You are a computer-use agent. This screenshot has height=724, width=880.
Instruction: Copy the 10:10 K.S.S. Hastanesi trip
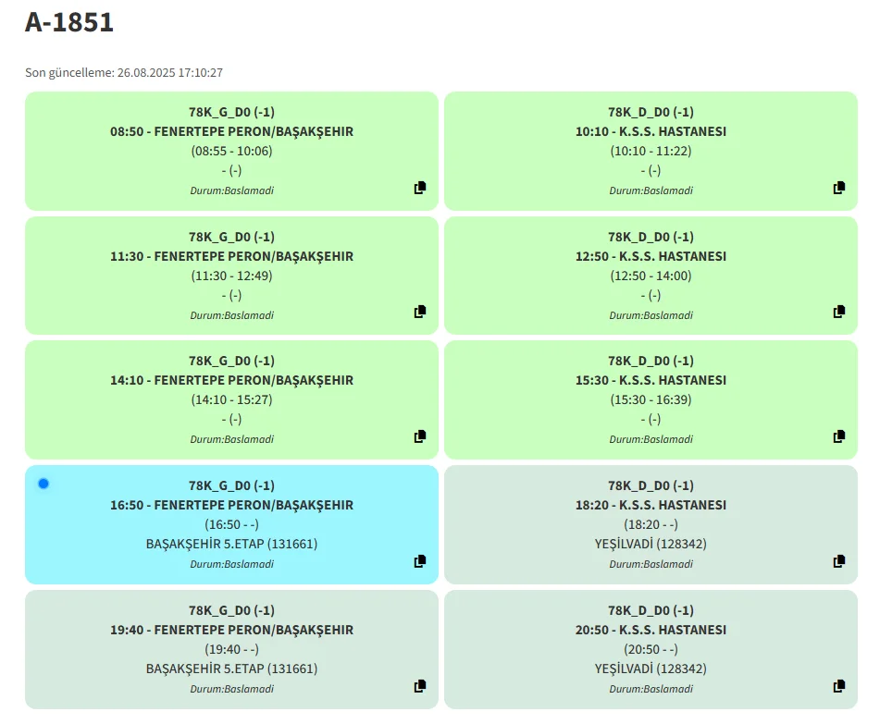point(839,188)
